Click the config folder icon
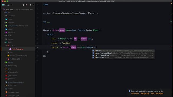This screenshot has width=173, height=97. (6, 19)
